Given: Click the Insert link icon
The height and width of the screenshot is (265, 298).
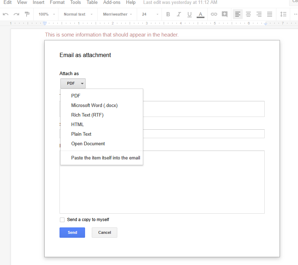Looking at the screenshot, I should coord(214,14).
